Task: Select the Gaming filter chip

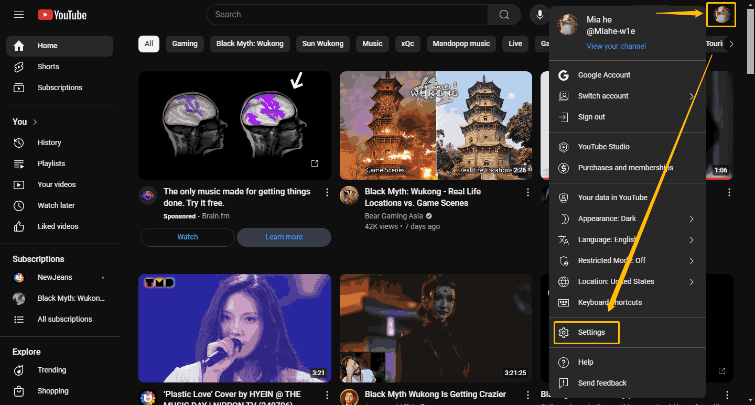Action: point(185,44)
